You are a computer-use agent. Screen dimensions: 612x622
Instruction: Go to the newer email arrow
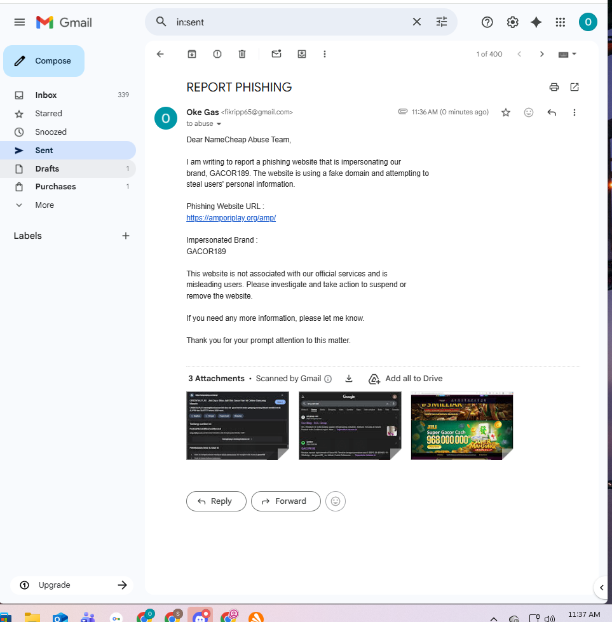519,54
